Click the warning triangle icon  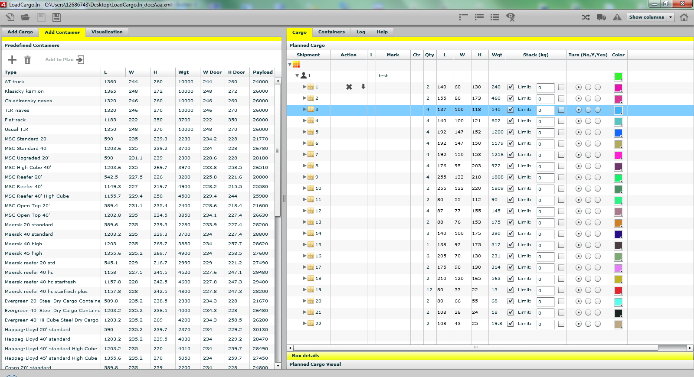(617, 17)
